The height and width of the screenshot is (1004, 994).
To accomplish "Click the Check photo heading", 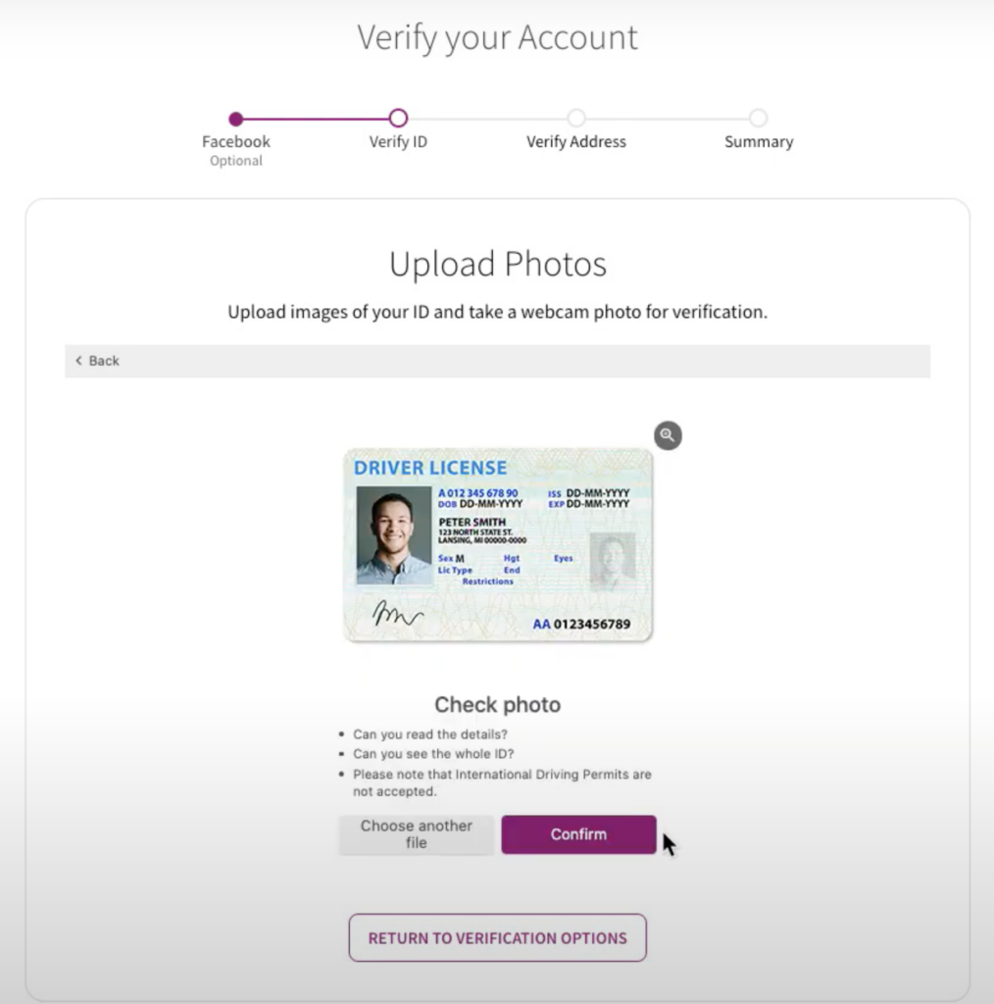I will (x=497, y=704).
